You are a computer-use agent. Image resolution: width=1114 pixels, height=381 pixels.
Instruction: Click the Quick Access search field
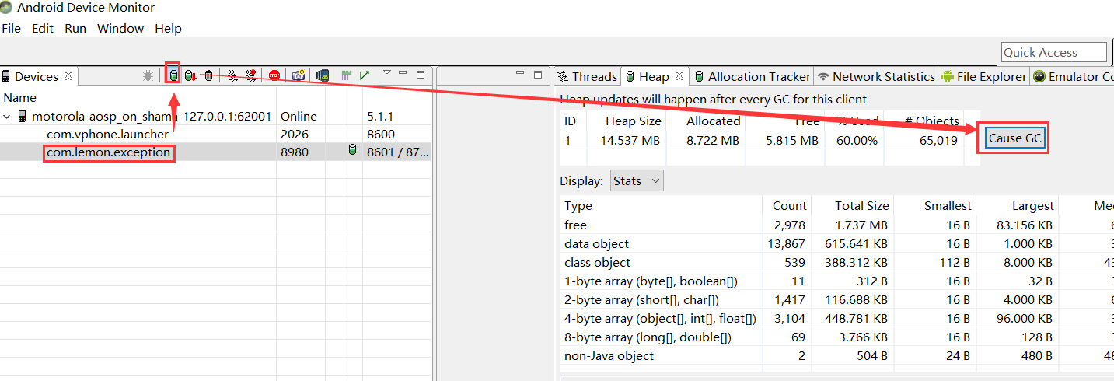pos(1053,52)
